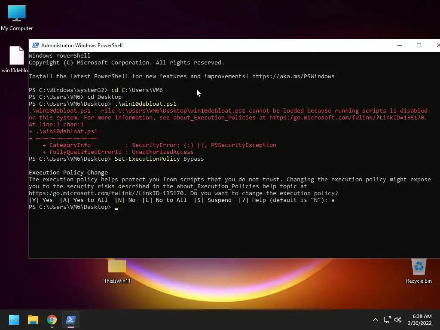Click the "At line:1 char:1" error line
Viewport: 440px width, 330px height.
click(x=56, y=125)
